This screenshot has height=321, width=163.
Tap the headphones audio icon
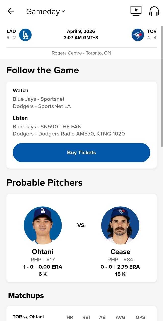pos(154,11)
